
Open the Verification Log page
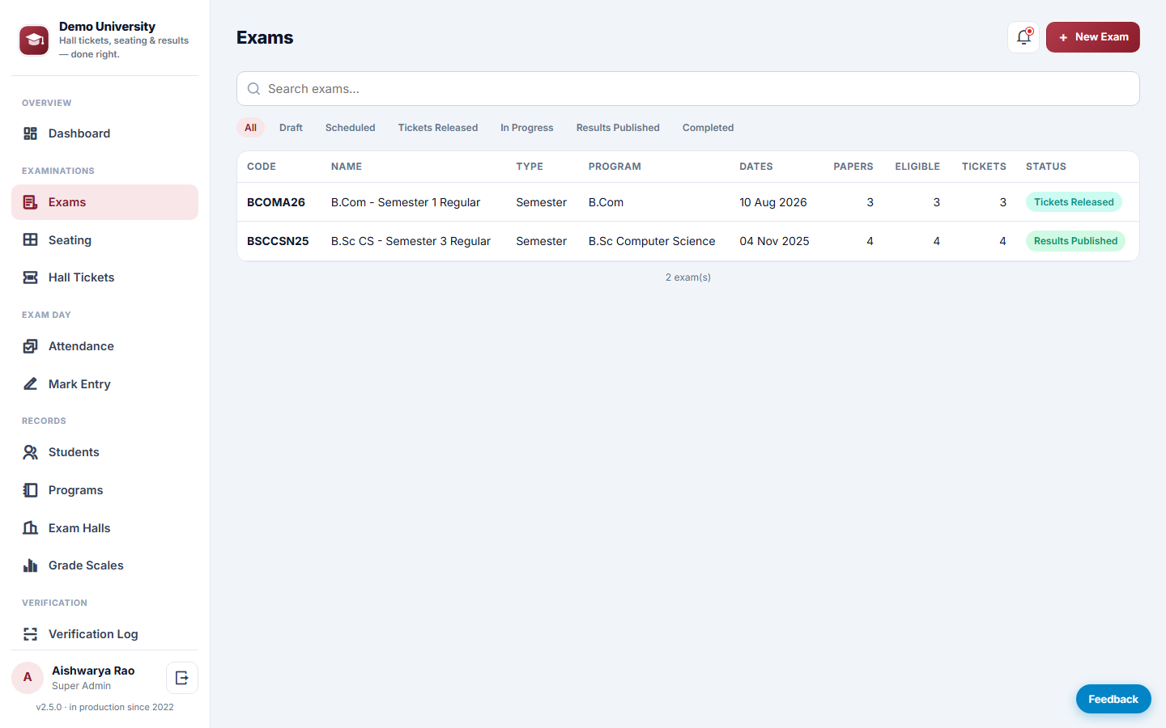click(105, 634)
